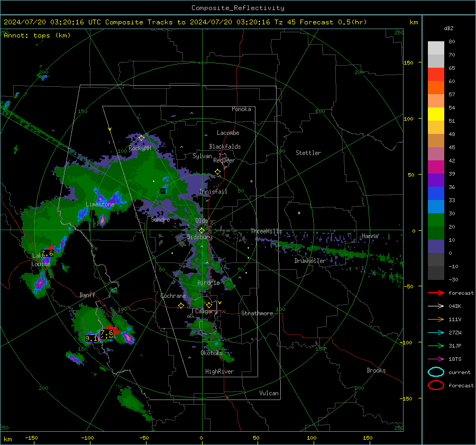Viewport: 476px width, 445px height.
Task: Click the Cochrane town label
Action: pos(173,296)
